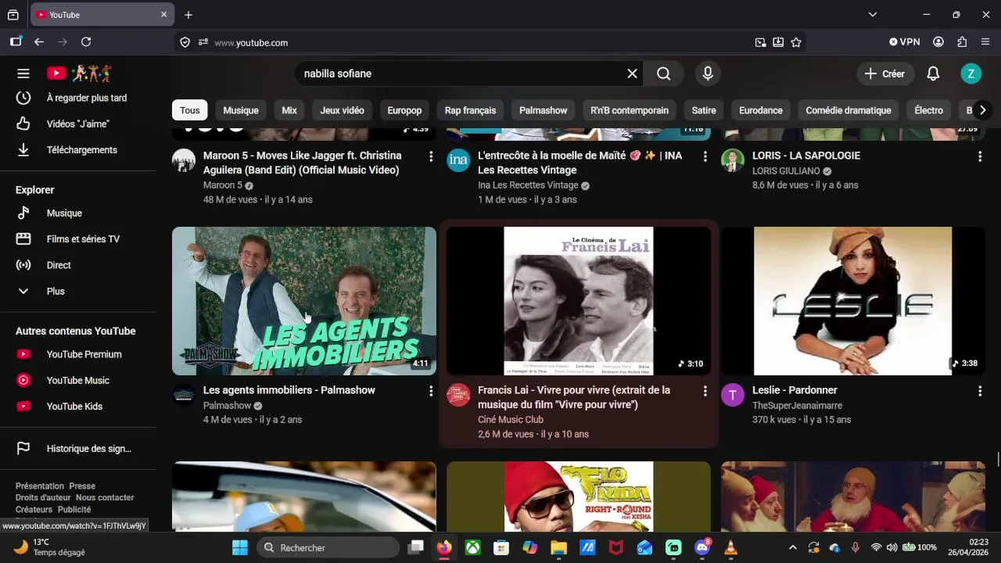Click the Ciné Music Club avatar
Screen dimensions: 1001x563
pos(458,395)
